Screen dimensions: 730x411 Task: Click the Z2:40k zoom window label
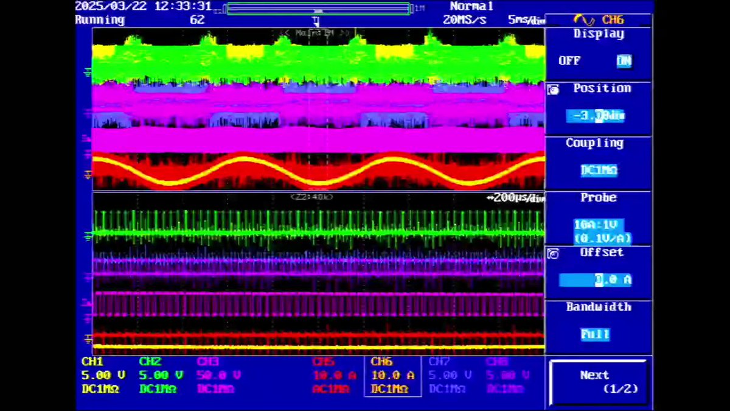pos(311,197)
